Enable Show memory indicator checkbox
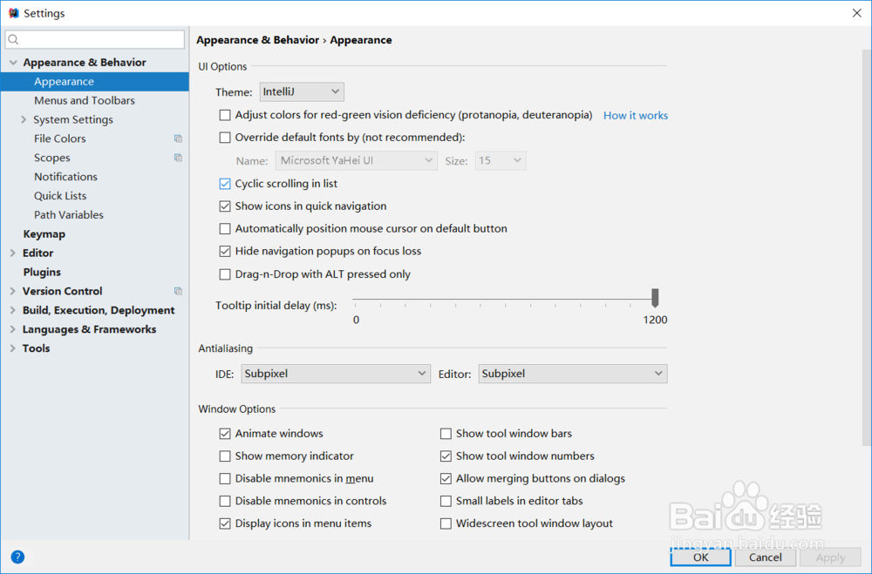 point(225,456)
